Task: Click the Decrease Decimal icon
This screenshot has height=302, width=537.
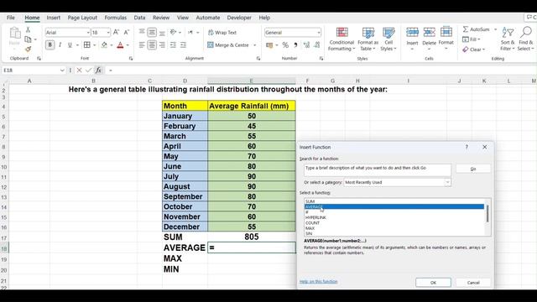Action: 317,44
